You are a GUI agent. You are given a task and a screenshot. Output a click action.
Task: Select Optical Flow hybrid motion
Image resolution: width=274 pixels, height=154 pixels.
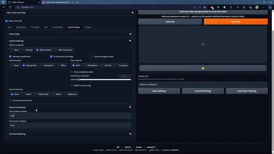point(30,65)
